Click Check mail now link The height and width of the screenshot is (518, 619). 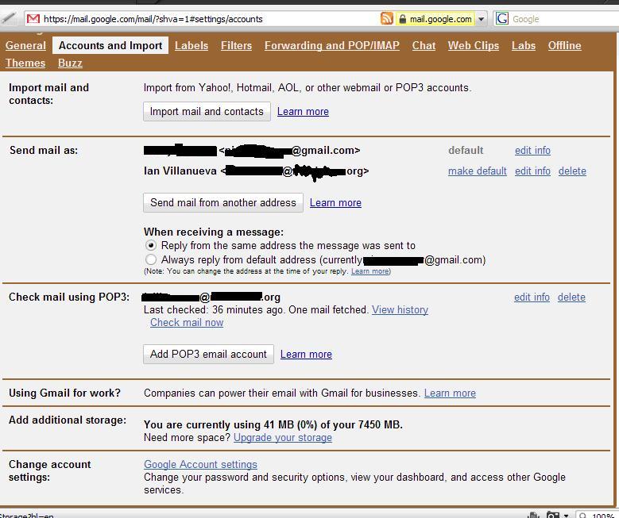(187, 323)
